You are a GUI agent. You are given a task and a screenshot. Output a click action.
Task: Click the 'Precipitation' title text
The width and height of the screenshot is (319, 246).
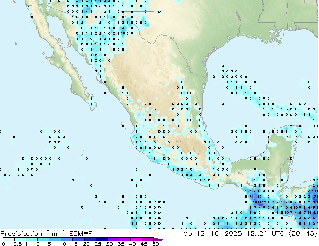pos(21,234)
